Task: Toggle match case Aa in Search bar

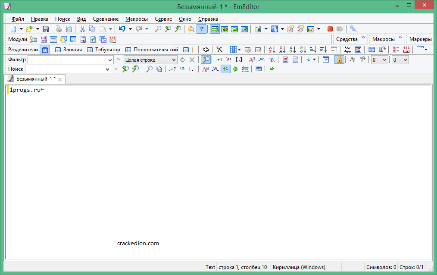Action: point(206,69)
